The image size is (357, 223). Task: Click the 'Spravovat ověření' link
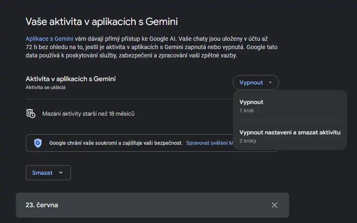pos(210,143)
